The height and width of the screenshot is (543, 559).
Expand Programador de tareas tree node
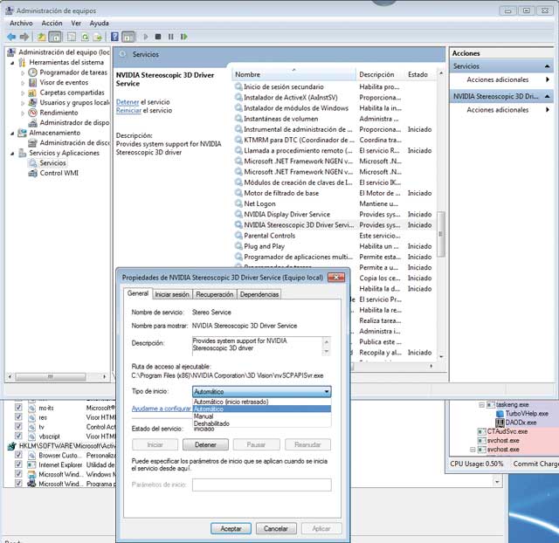23,72
